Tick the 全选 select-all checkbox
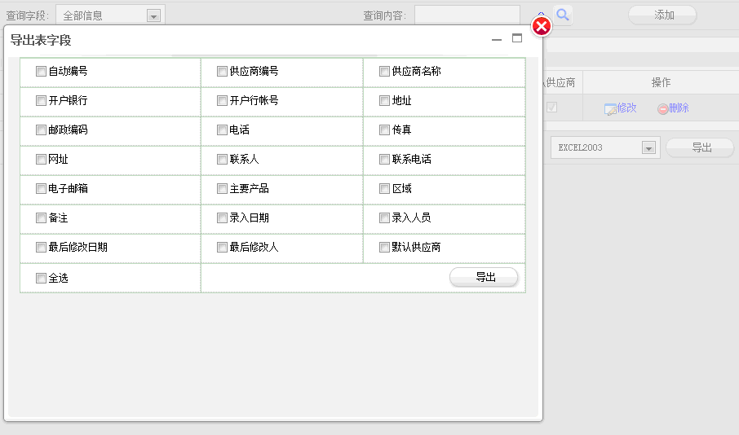 [x=42, y=279]
